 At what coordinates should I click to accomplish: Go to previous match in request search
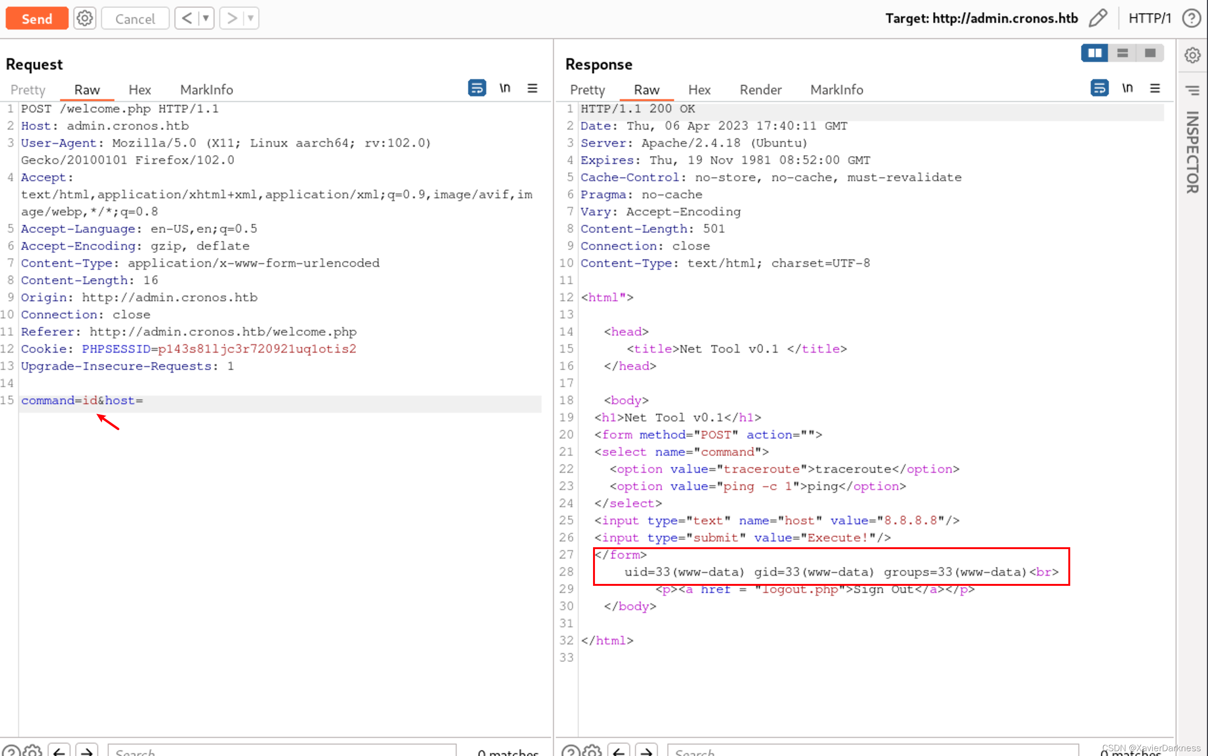point(59,751)
